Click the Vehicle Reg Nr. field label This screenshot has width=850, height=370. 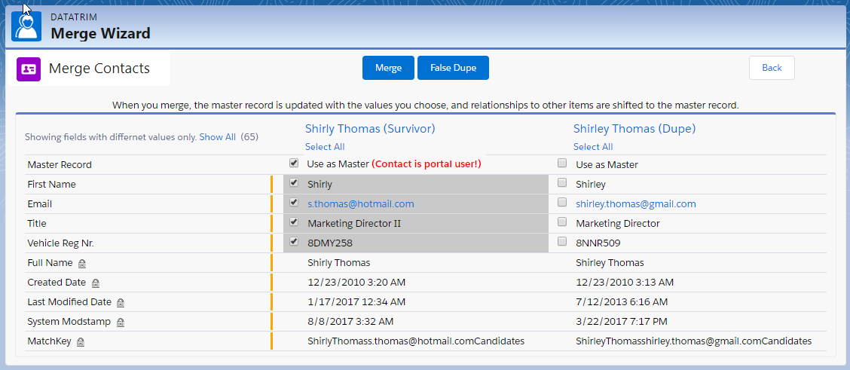click(61, 243)
